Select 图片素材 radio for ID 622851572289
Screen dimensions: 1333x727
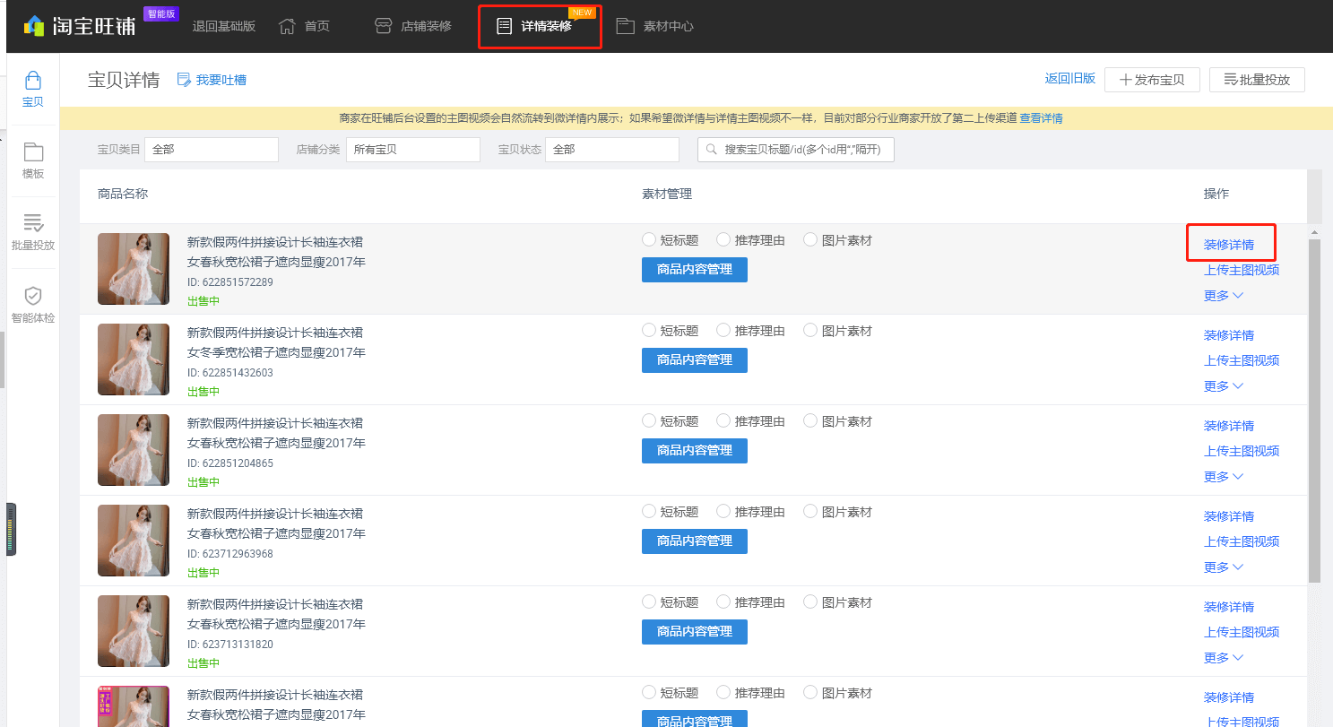coord(810,240)
